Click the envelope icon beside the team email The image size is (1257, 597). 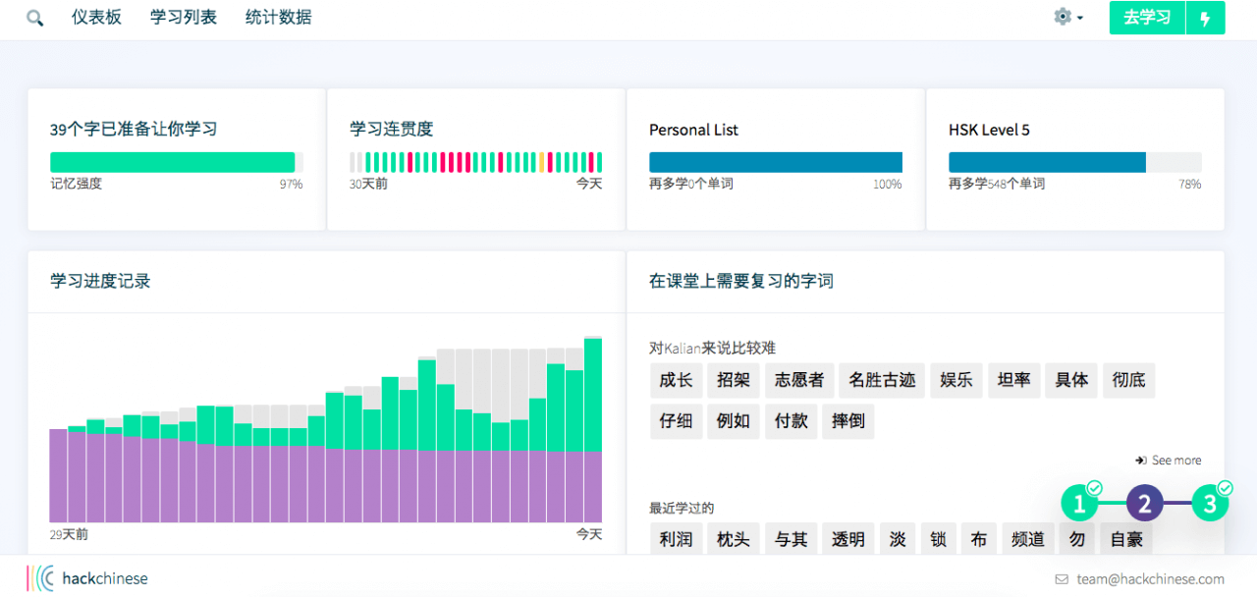tap(1062, 579)
